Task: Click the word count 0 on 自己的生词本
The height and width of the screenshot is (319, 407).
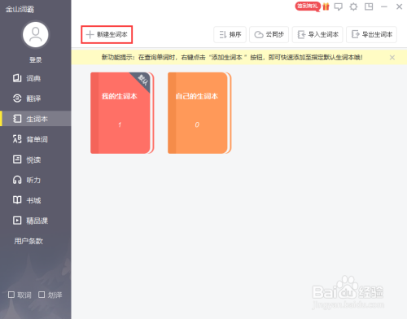Action: (x=197, y=125)
